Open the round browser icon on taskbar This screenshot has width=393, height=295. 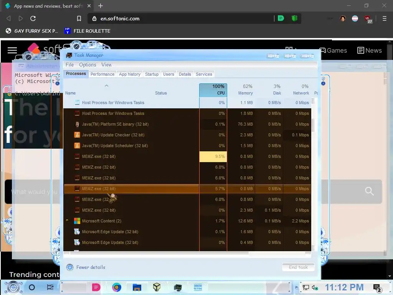[x=117, y=287]
